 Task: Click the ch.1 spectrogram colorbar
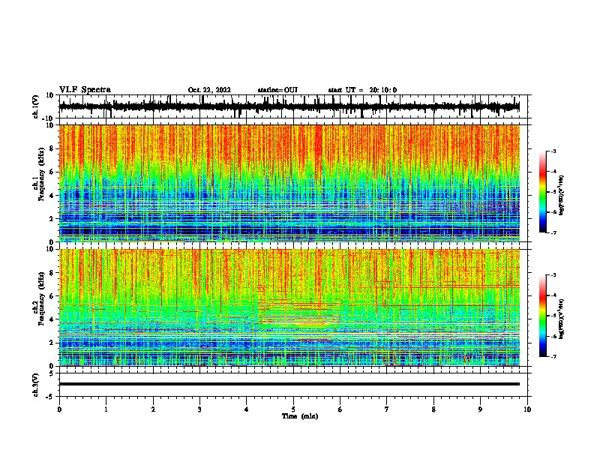tap(543, 192)
